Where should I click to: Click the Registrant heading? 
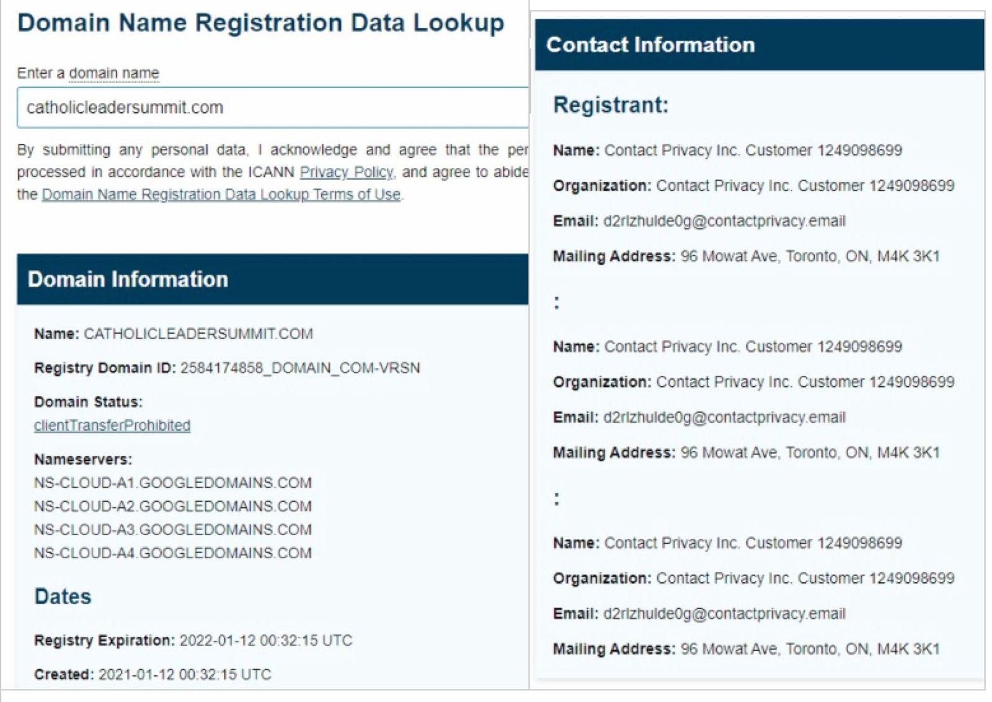click(x=611, y=105)
